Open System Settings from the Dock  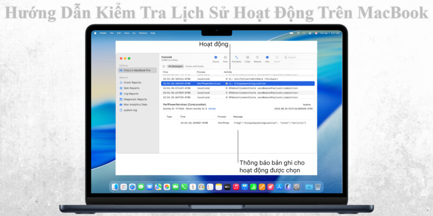[x=296, y=187]
